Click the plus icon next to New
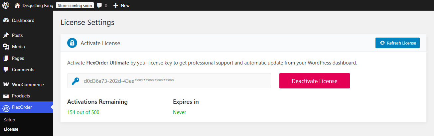This screenshot has height=136, width=434. 116,6
